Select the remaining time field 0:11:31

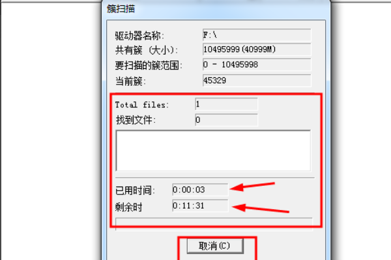click(x=200, y=206)
